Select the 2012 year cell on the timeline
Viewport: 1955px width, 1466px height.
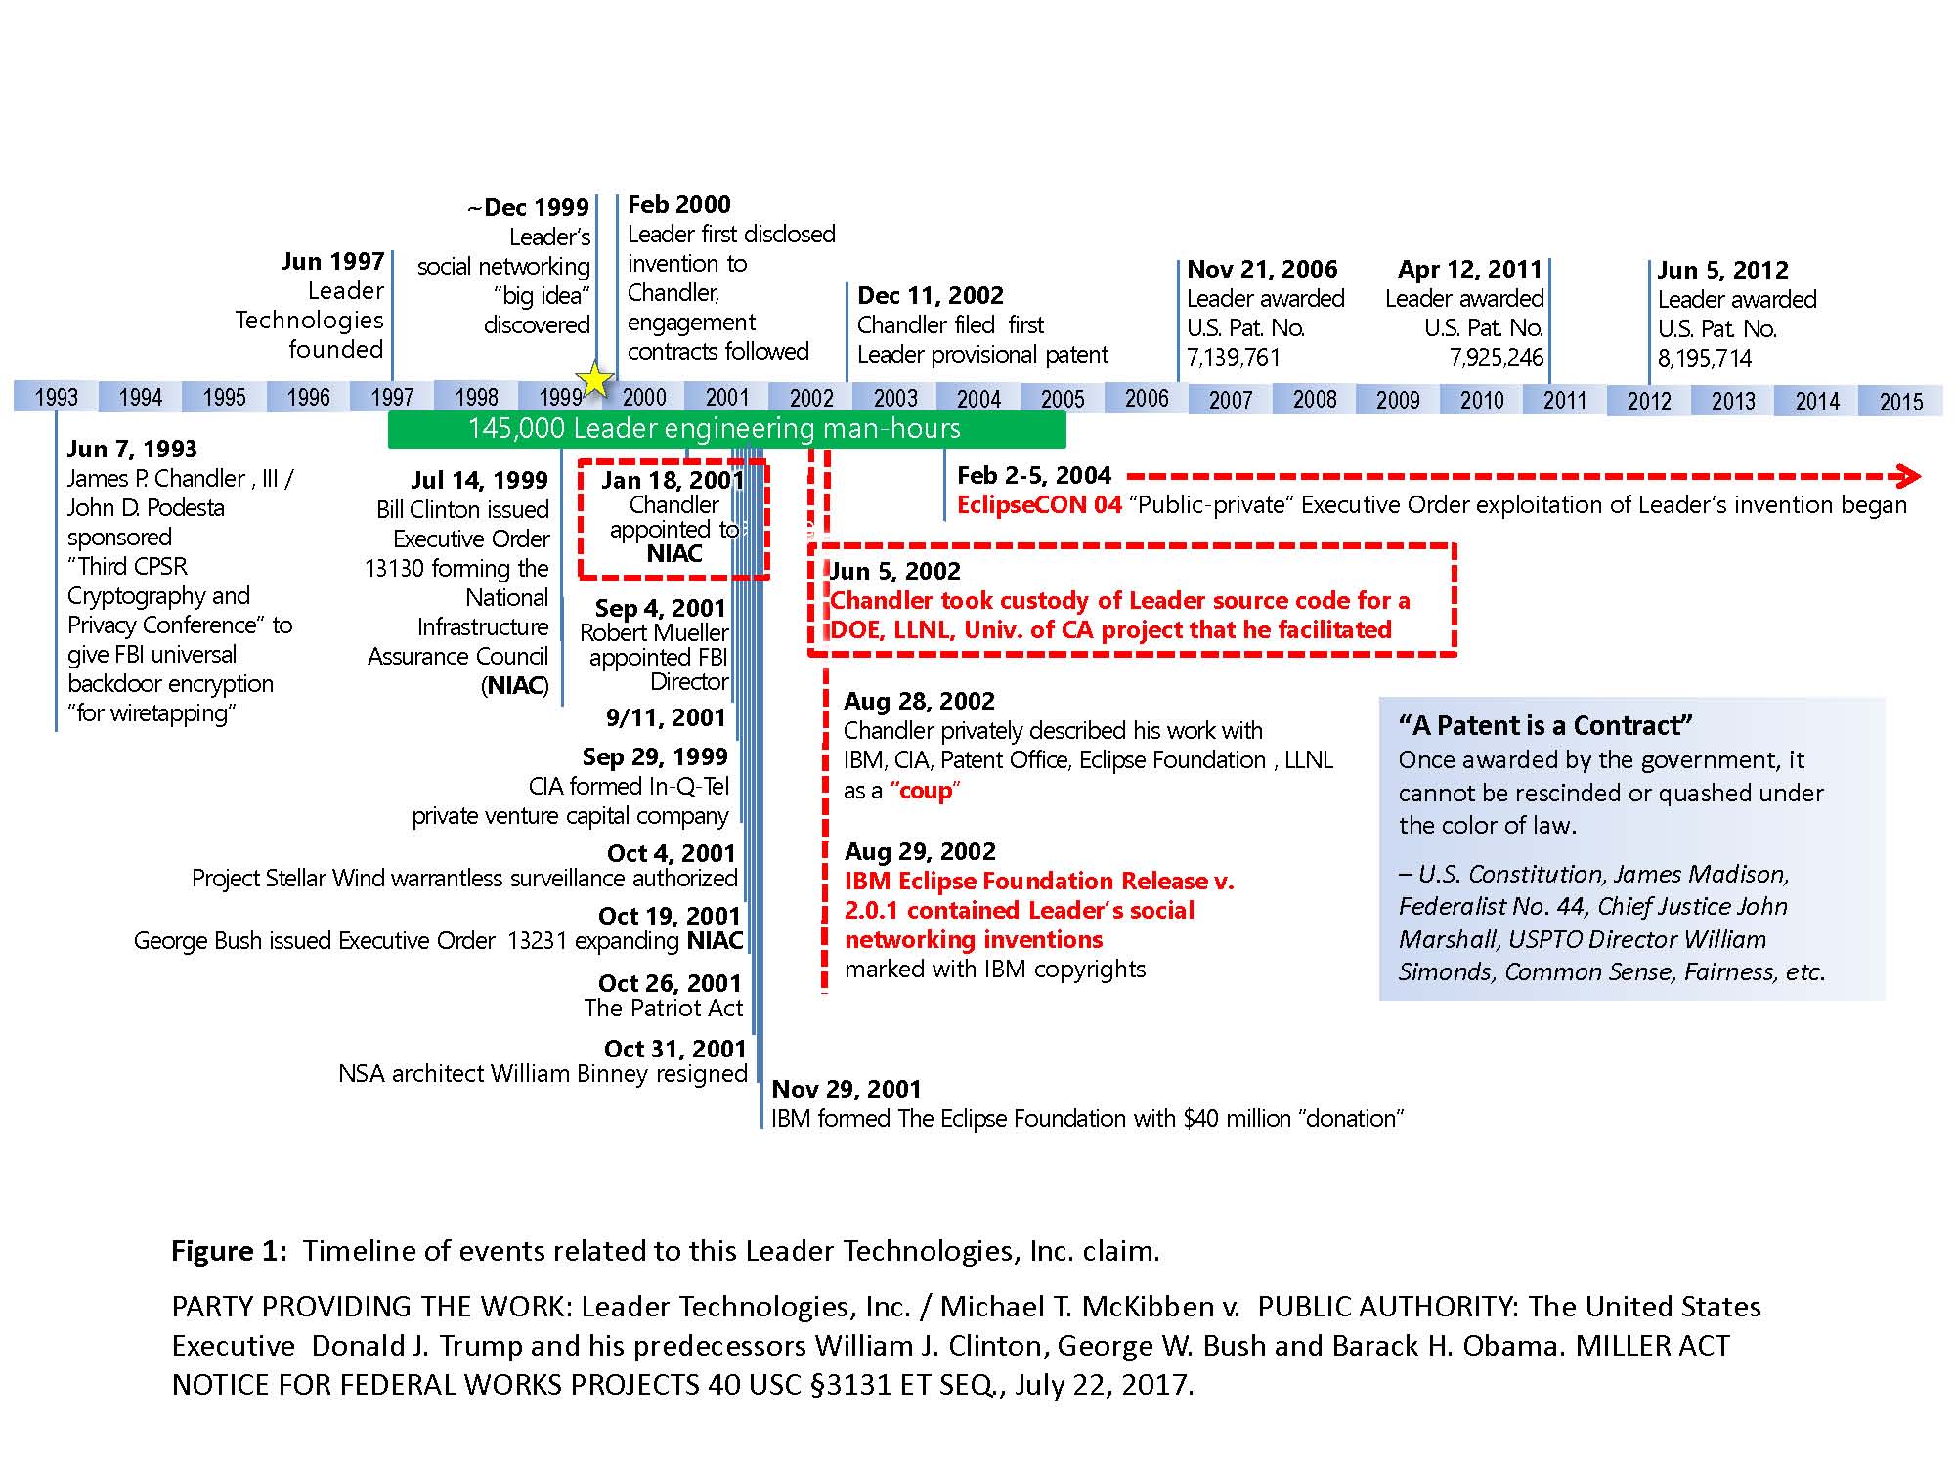(1648, 401)
